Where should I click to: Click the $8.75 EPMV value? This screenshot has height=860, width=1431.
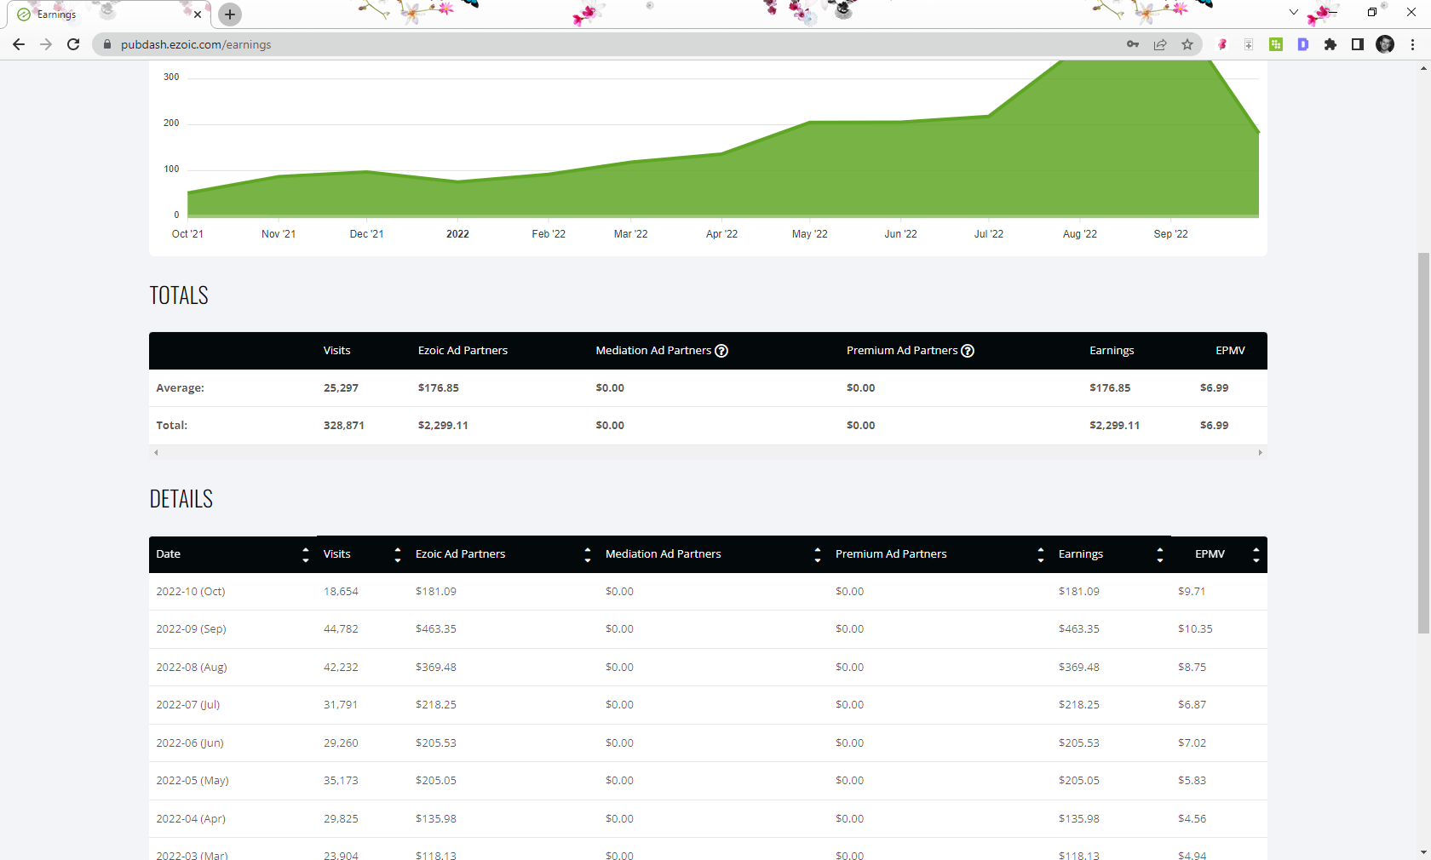pos(1192,668)
